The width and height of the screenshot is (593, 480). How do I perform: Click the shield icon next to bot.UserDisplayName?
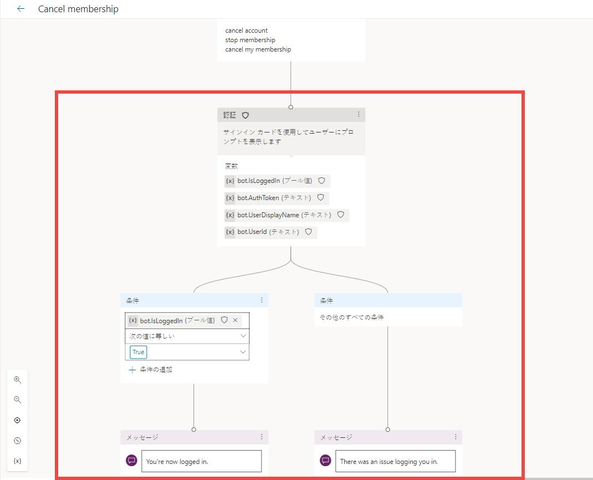[341, 215]
